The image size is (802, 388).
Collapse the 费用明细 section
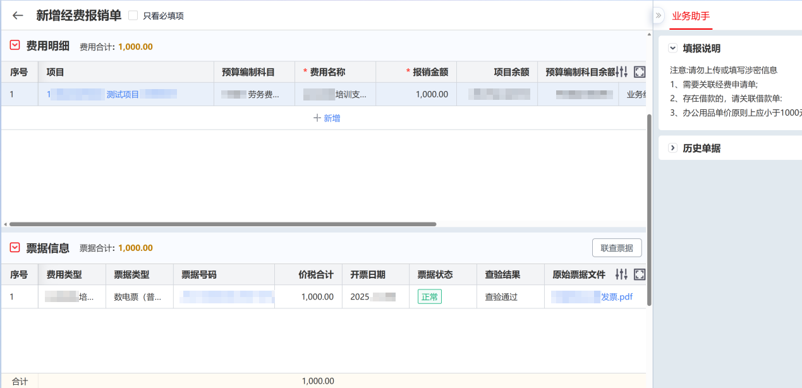(x=15, y=45)
